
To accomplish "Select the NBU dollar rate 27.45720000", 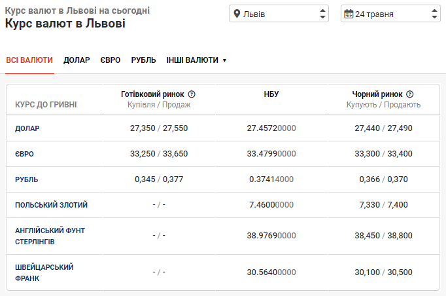I will coord(271,128).
